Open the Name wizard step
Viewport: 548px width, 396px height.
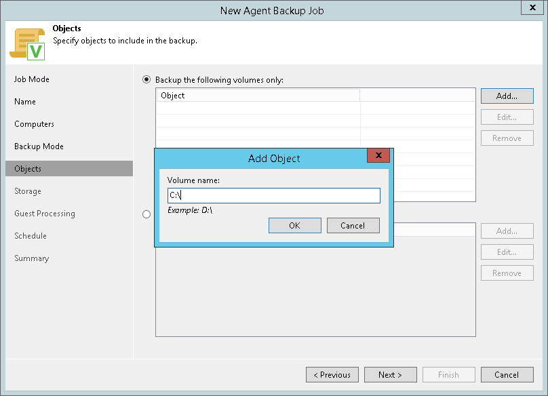[25, 102]
